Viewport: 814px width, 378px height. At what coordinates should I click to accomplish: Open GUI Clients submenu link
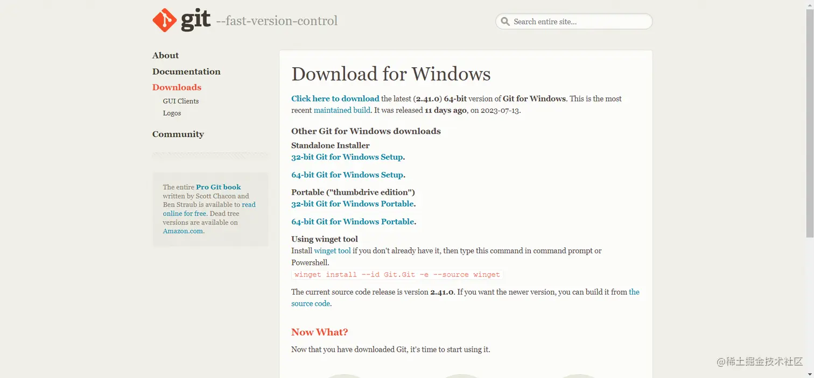[x=181, y=101]
